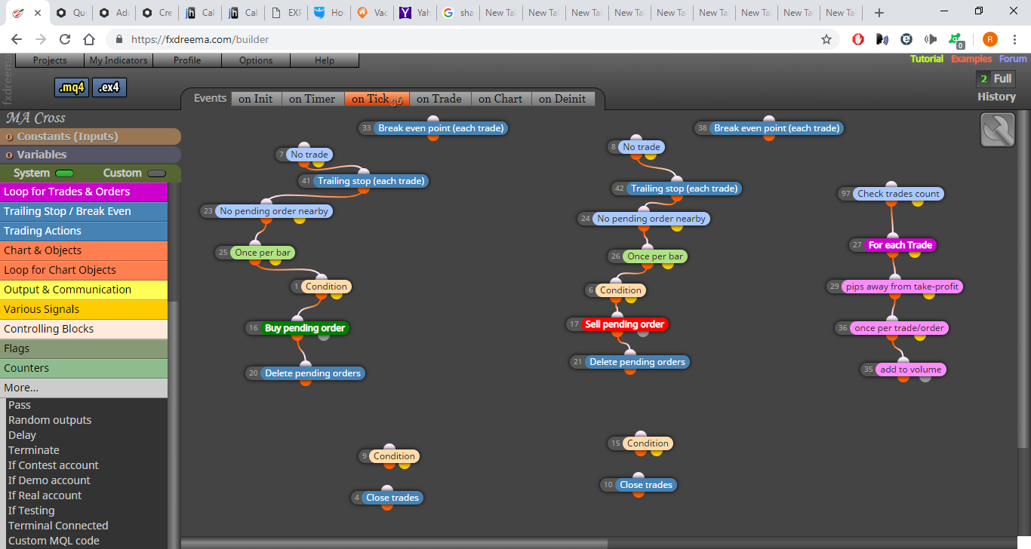Select block 33 Break even point
The image size is (1031, 549).
[441, 128]
